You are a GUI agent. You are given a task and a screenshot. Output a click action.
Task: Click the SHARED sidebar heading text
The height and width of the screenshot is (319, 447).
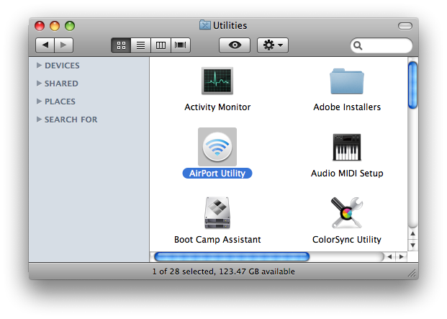pyautogui.click(x=61, y=84)
